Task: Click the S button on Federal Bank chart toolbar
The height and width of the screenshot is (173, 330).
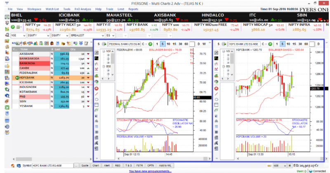Action: point(99,44)
